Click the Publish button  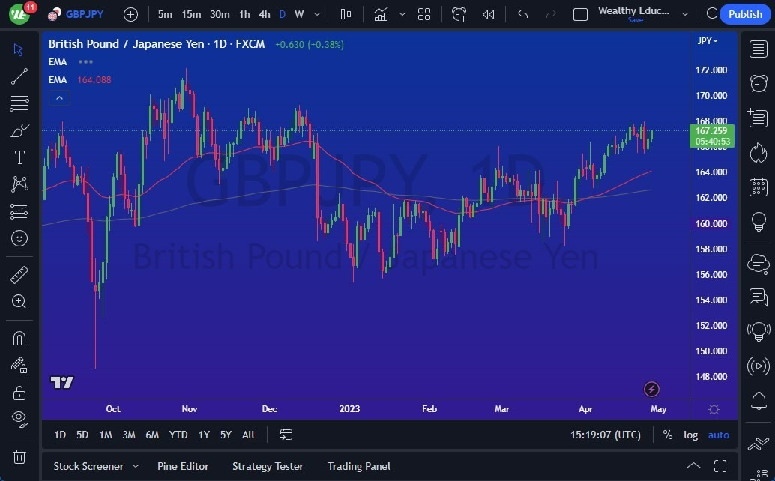pyautogui.click(x=745, y=13)
